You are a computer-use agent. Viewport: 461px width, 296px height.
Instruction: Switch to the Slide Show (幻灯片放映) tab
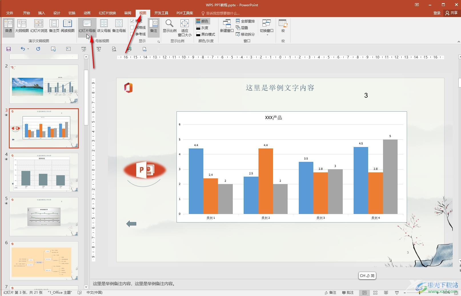point(107,13)
